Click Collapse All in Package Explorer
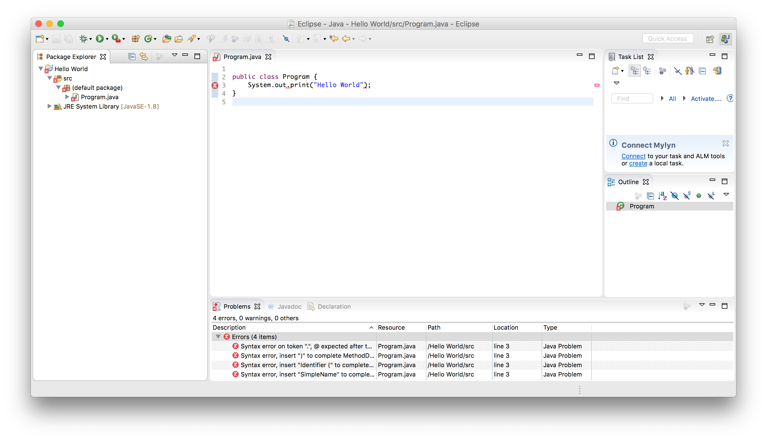This screenshot has width=767, height=441. (132, 57)
